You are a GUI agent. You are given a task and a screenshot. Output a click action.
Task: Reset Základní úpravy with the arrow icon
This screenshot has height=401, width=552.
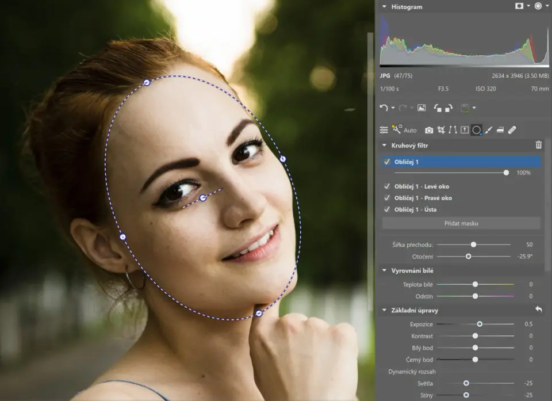(x=538, y=310)
